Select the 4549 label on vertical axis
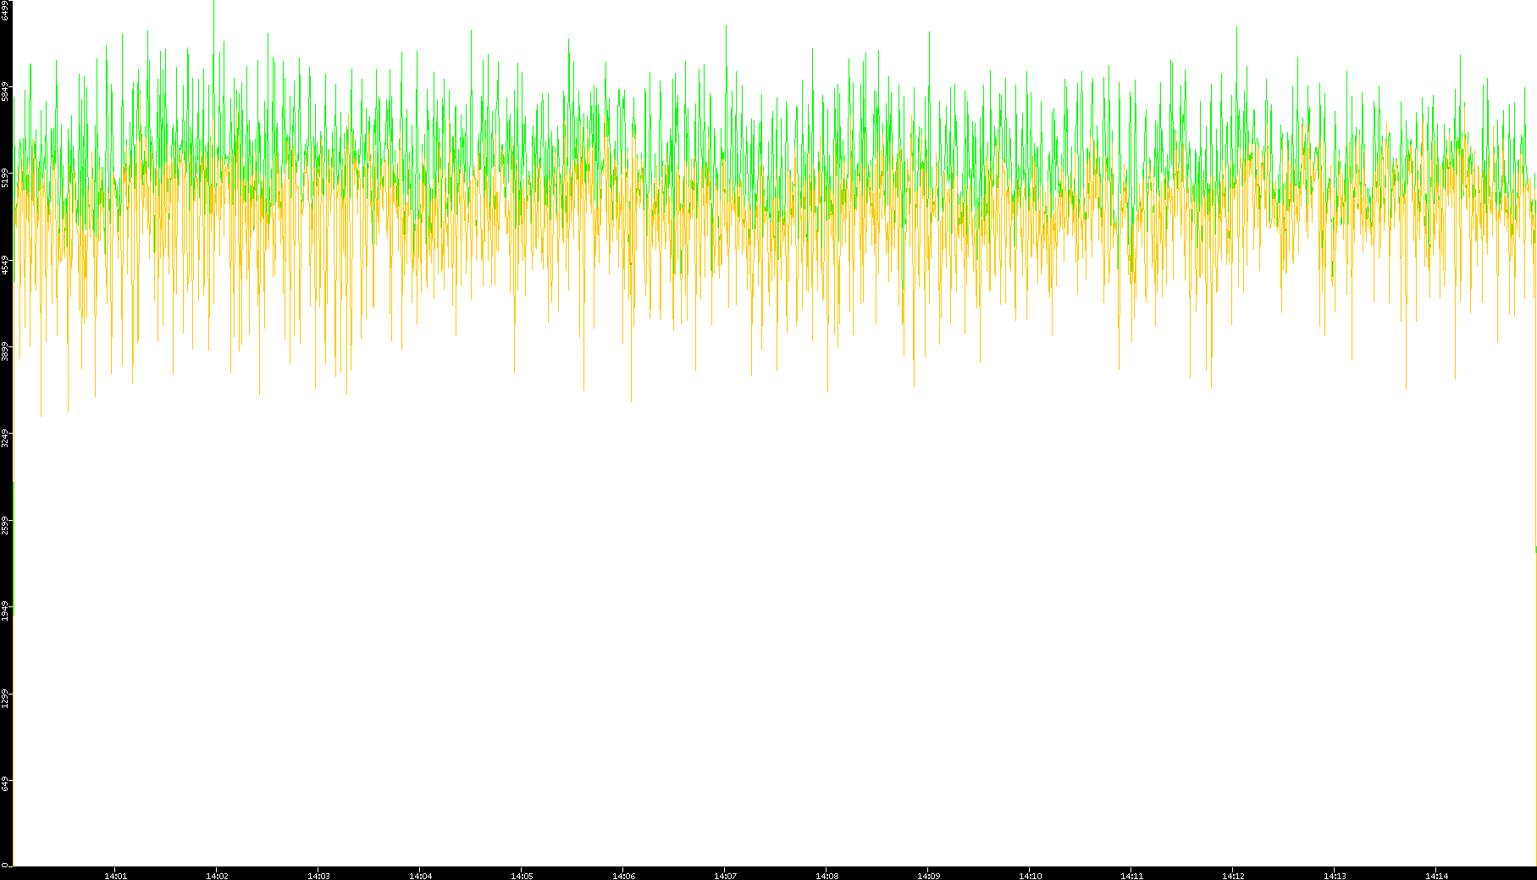This screenshot has height=880, width=1537. coord(6,265)
